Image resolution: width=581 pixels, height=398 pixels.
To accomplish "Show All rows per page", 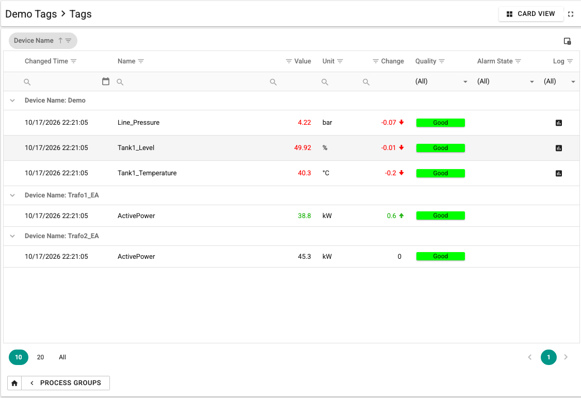I will pos(62,357).
